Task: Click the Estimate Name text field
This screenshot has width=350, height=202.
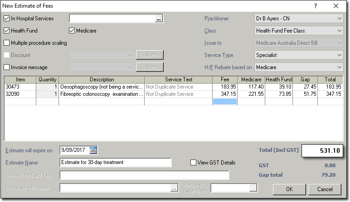Action: [115, 163]
